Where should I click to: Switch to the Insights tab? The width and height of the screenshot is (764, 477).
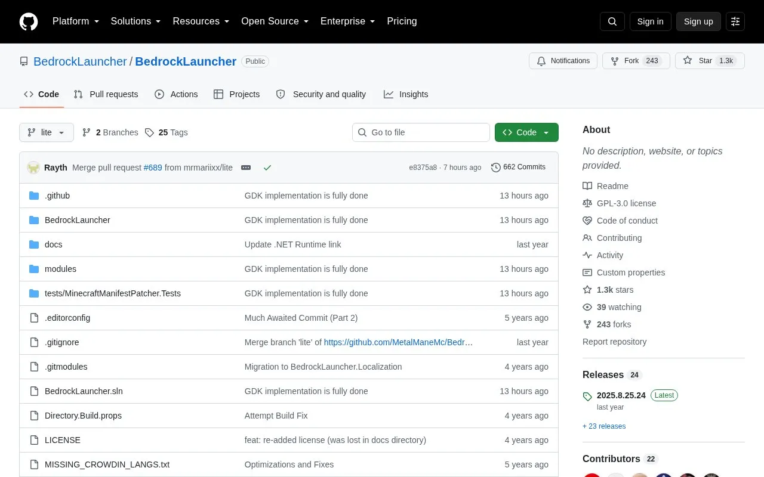(x=406, y=94)
